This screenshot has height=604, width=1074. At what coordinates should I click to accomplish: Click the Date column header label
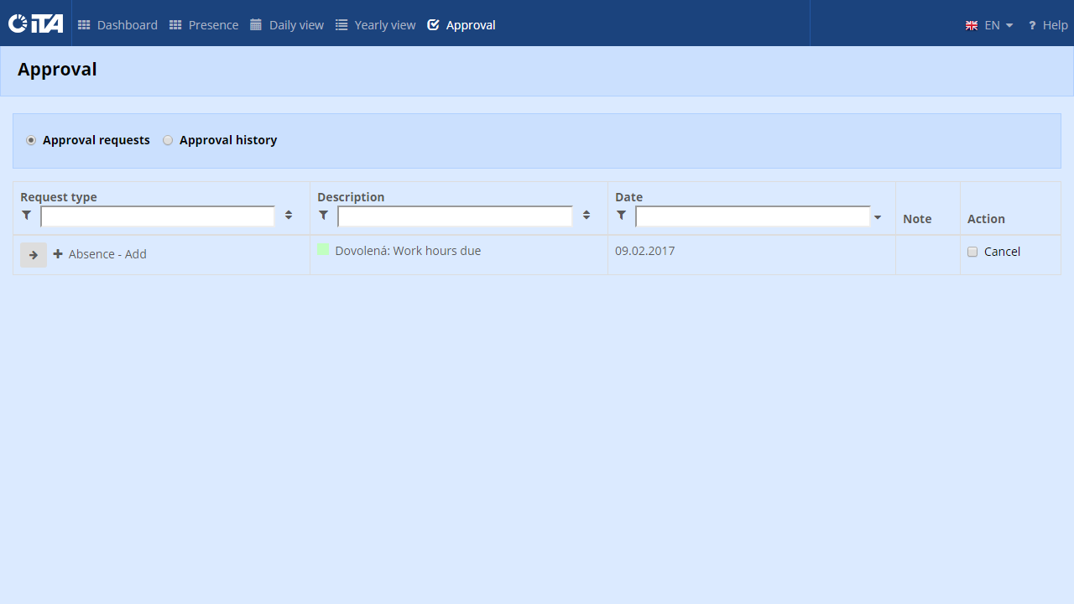628,197
